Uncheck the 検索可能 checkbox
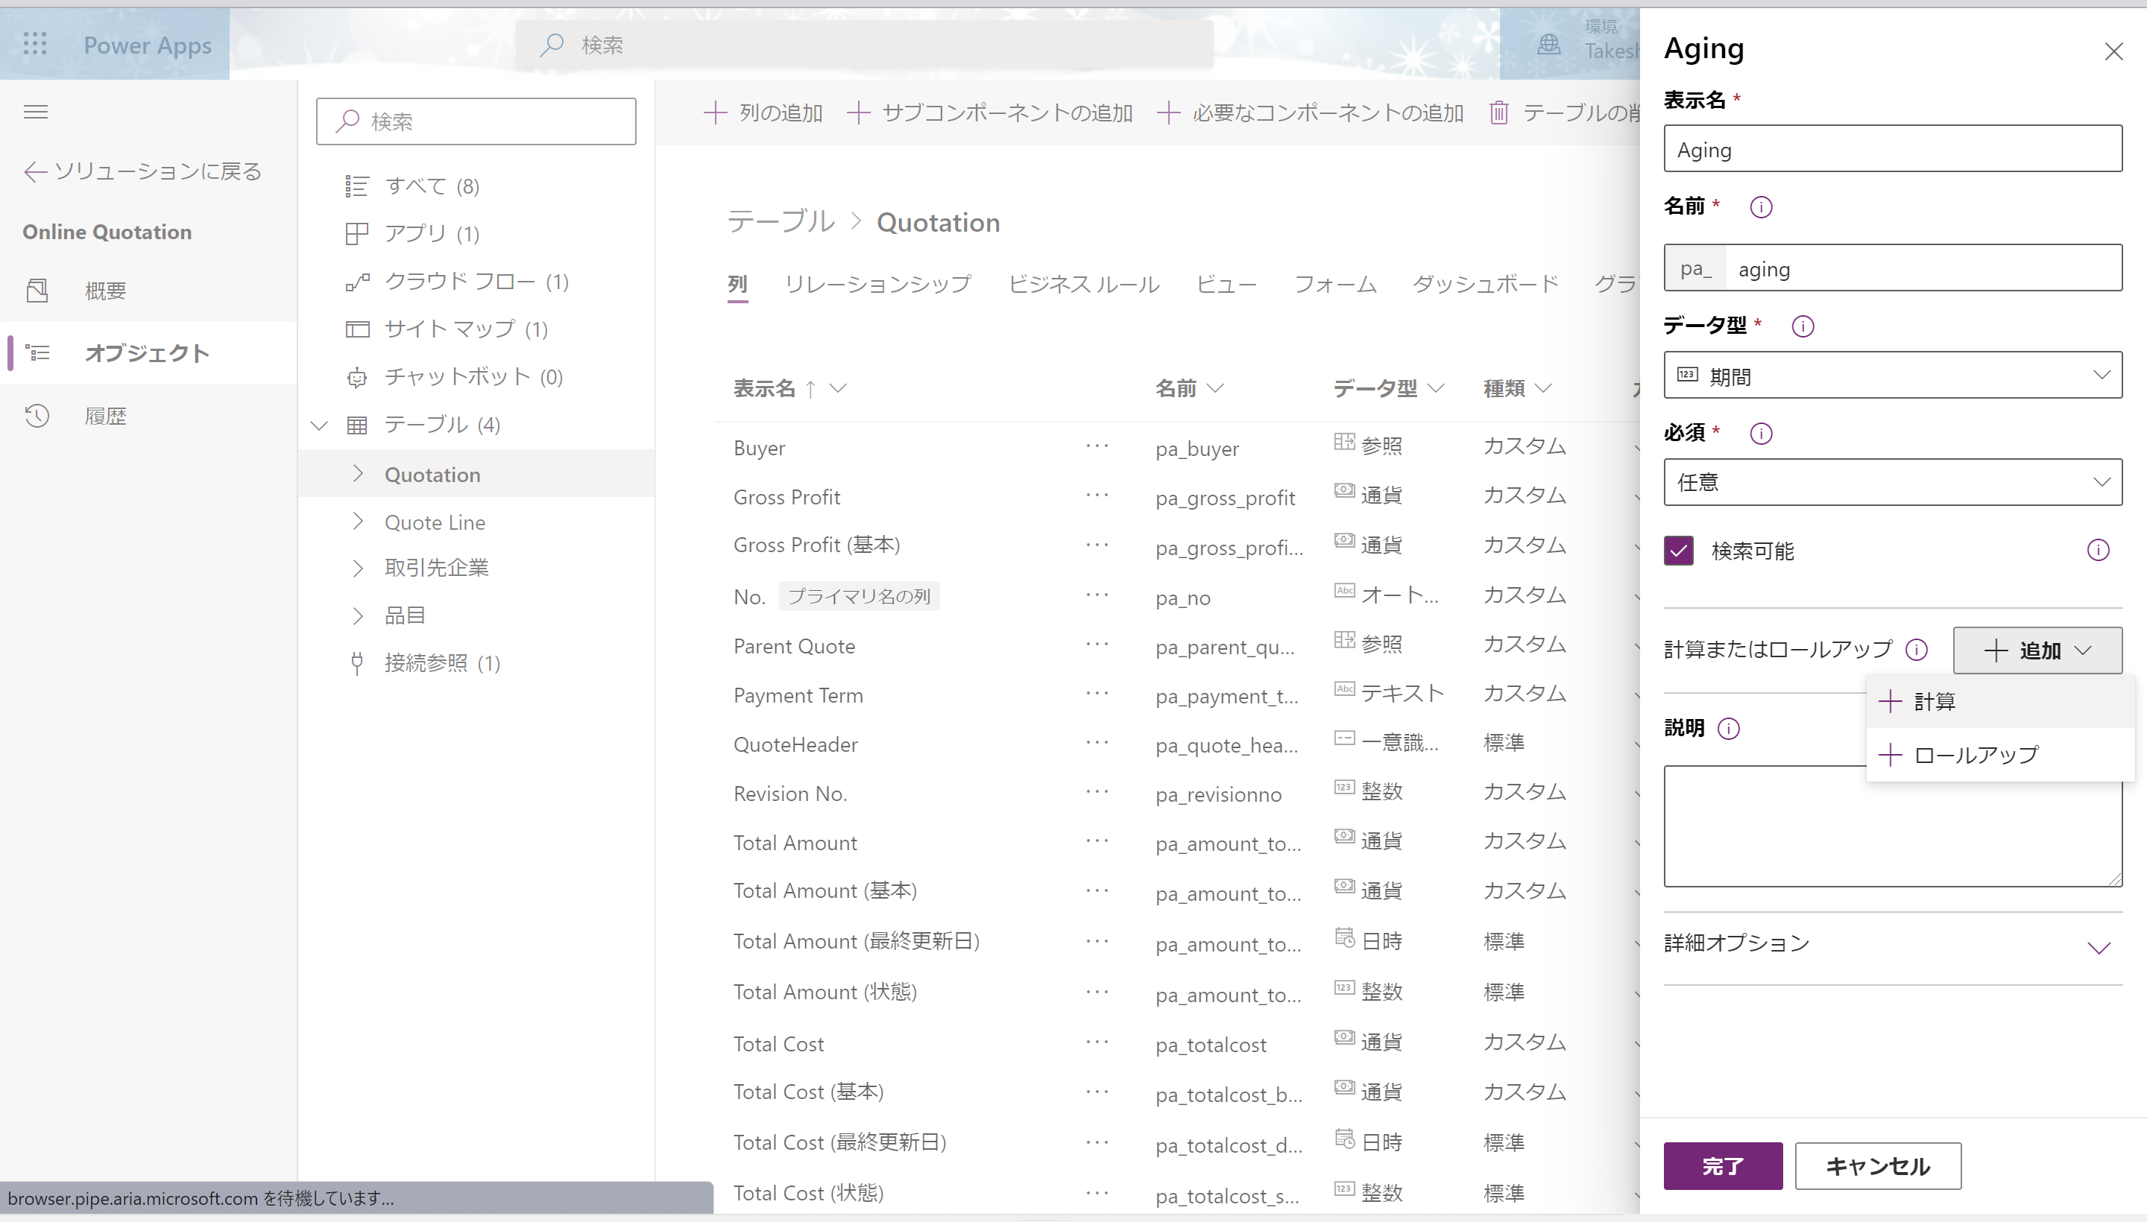 pos(1679,551)
